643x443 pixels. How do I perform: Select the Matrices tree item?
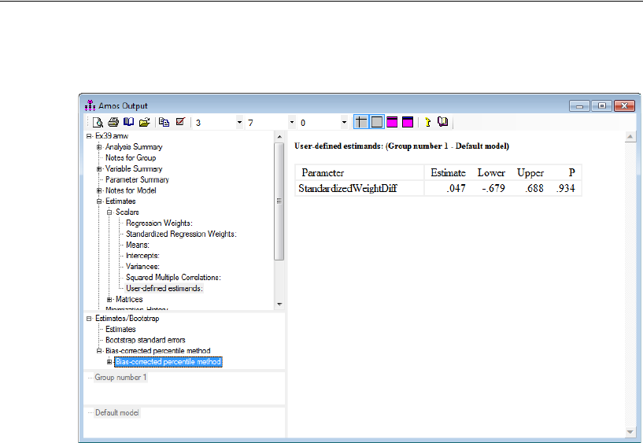129,300
